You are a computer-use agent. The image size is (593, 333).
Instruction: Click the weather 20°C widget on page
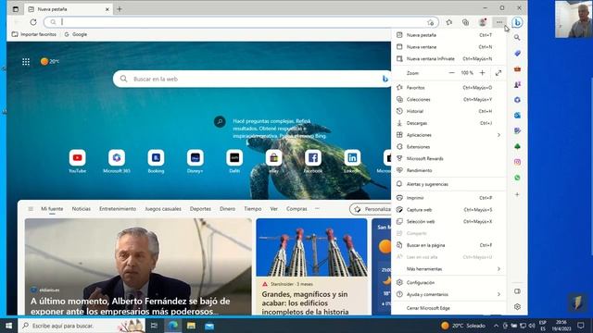pyautogui.click(x=50, y=61)
